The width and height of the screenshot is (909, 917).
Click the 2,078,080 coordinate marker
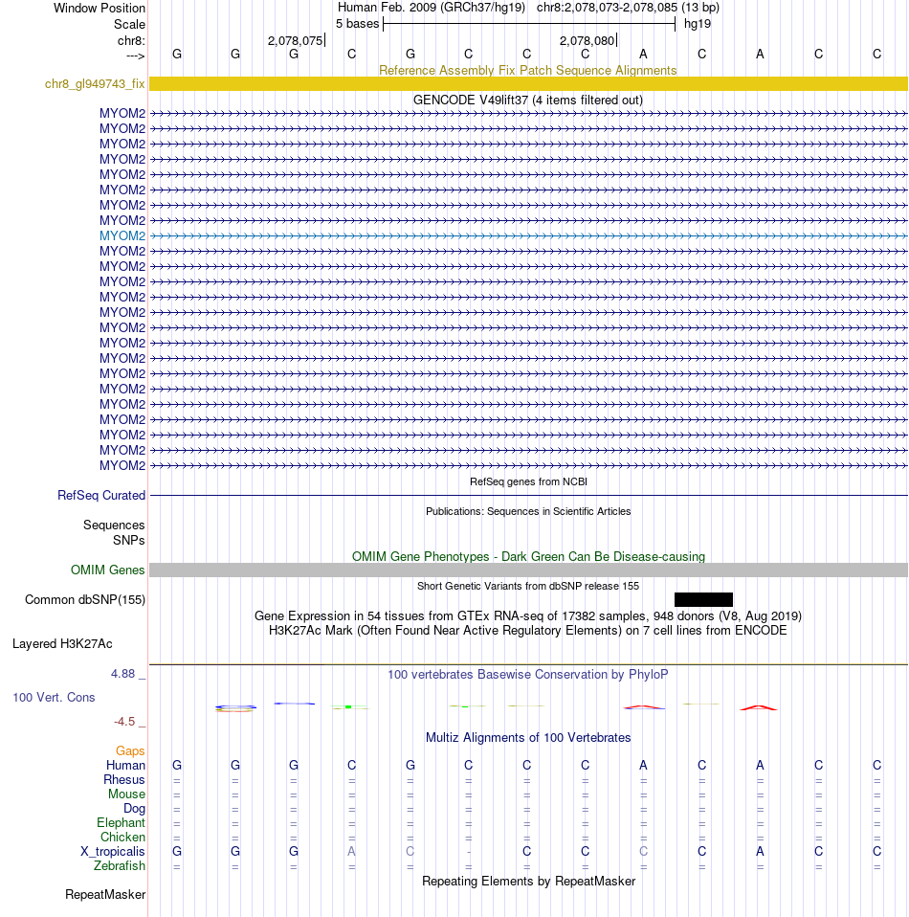tap(588, 41)
